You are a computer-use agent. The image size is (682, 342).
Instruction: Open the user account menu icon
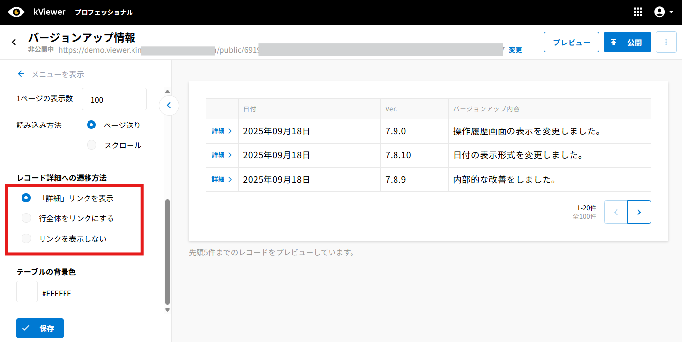[663, 12]
